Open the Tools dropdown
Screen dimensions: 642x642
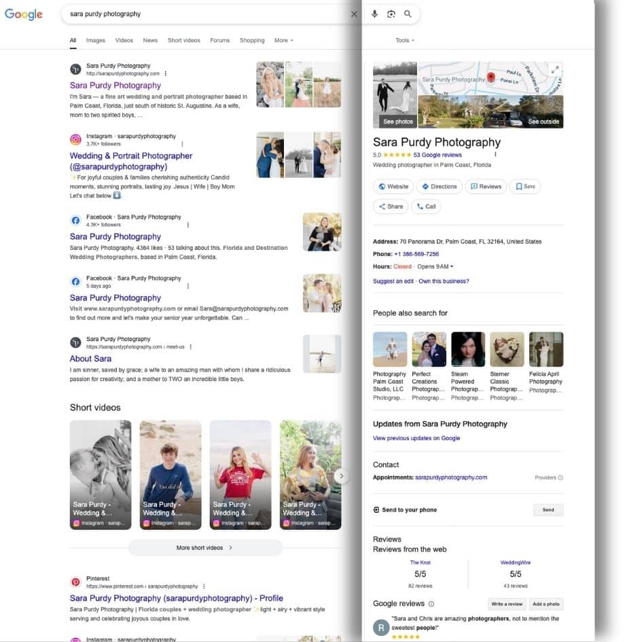[404, 40]
